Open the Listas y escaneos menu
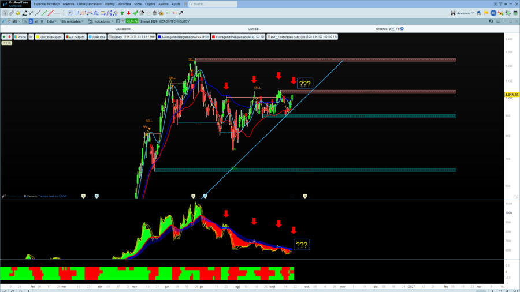 89,4
